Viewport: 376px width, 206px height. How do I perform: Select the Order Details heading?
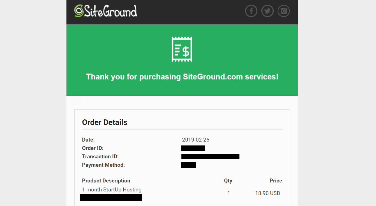point(105,122)
